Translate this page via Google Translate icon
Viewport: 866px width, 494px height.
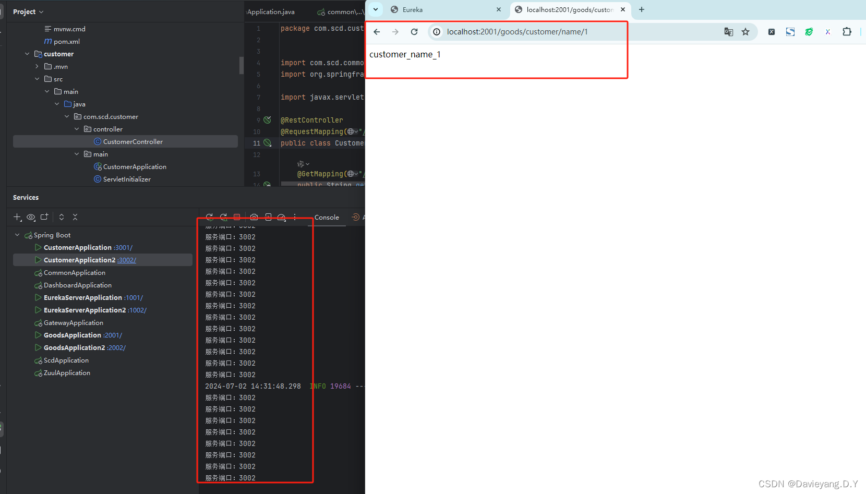pos(729,32)
